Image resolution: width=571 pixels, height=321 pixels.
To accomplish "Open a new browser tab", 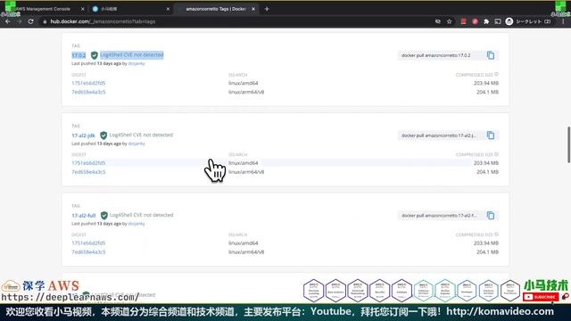I will click(267, 9).
